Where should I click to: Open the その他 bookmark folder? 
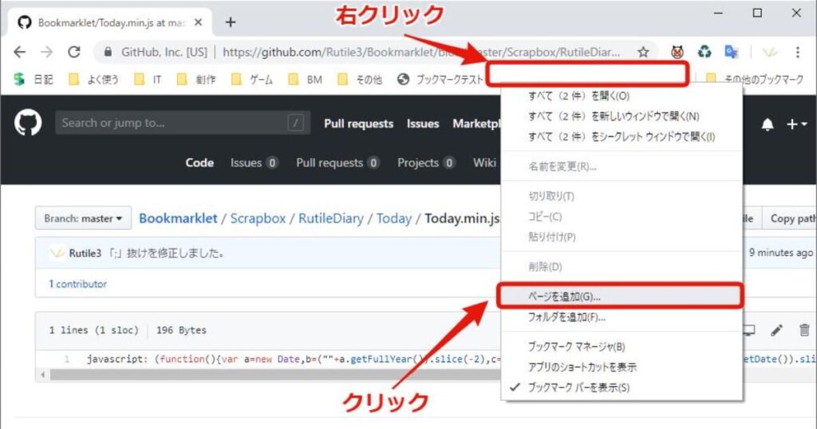tap(360, 79)
